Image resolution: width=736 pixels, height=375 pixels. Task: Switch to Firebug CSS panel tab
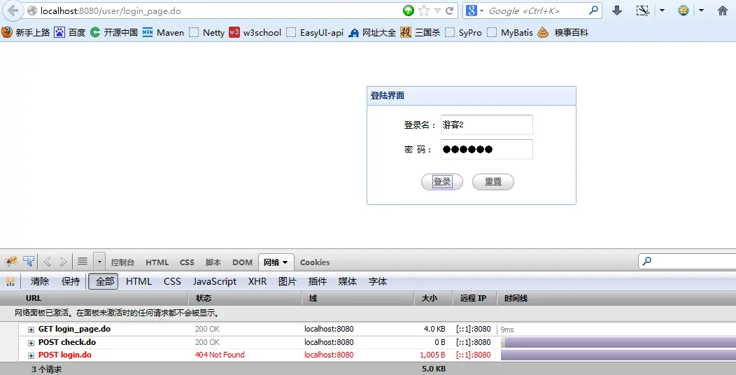click(187, 262)
